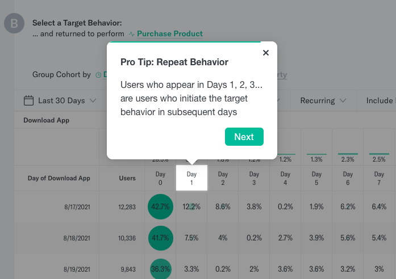Open the Purchase Product behavior link
This screenshot has width=396, height=279.
(170, 33)
